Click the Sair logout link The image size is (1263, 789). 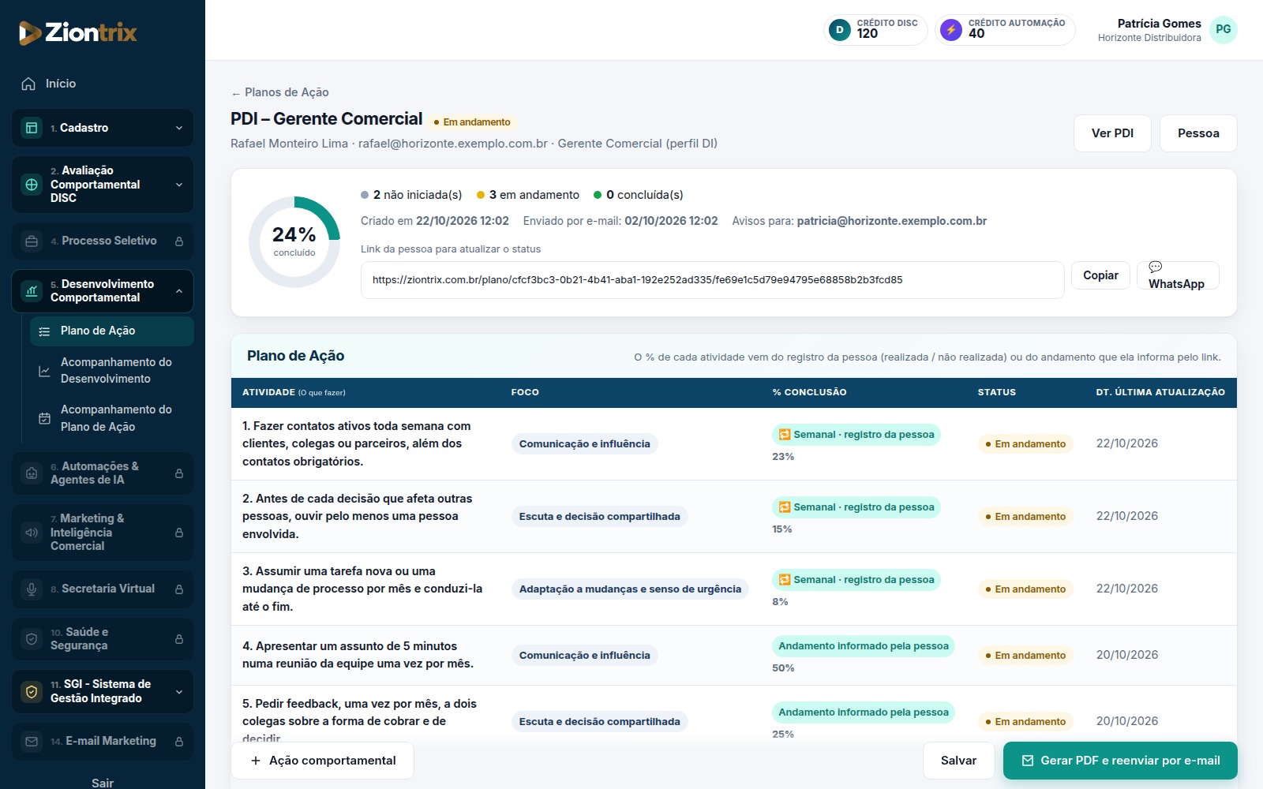(x=103, y=783)
